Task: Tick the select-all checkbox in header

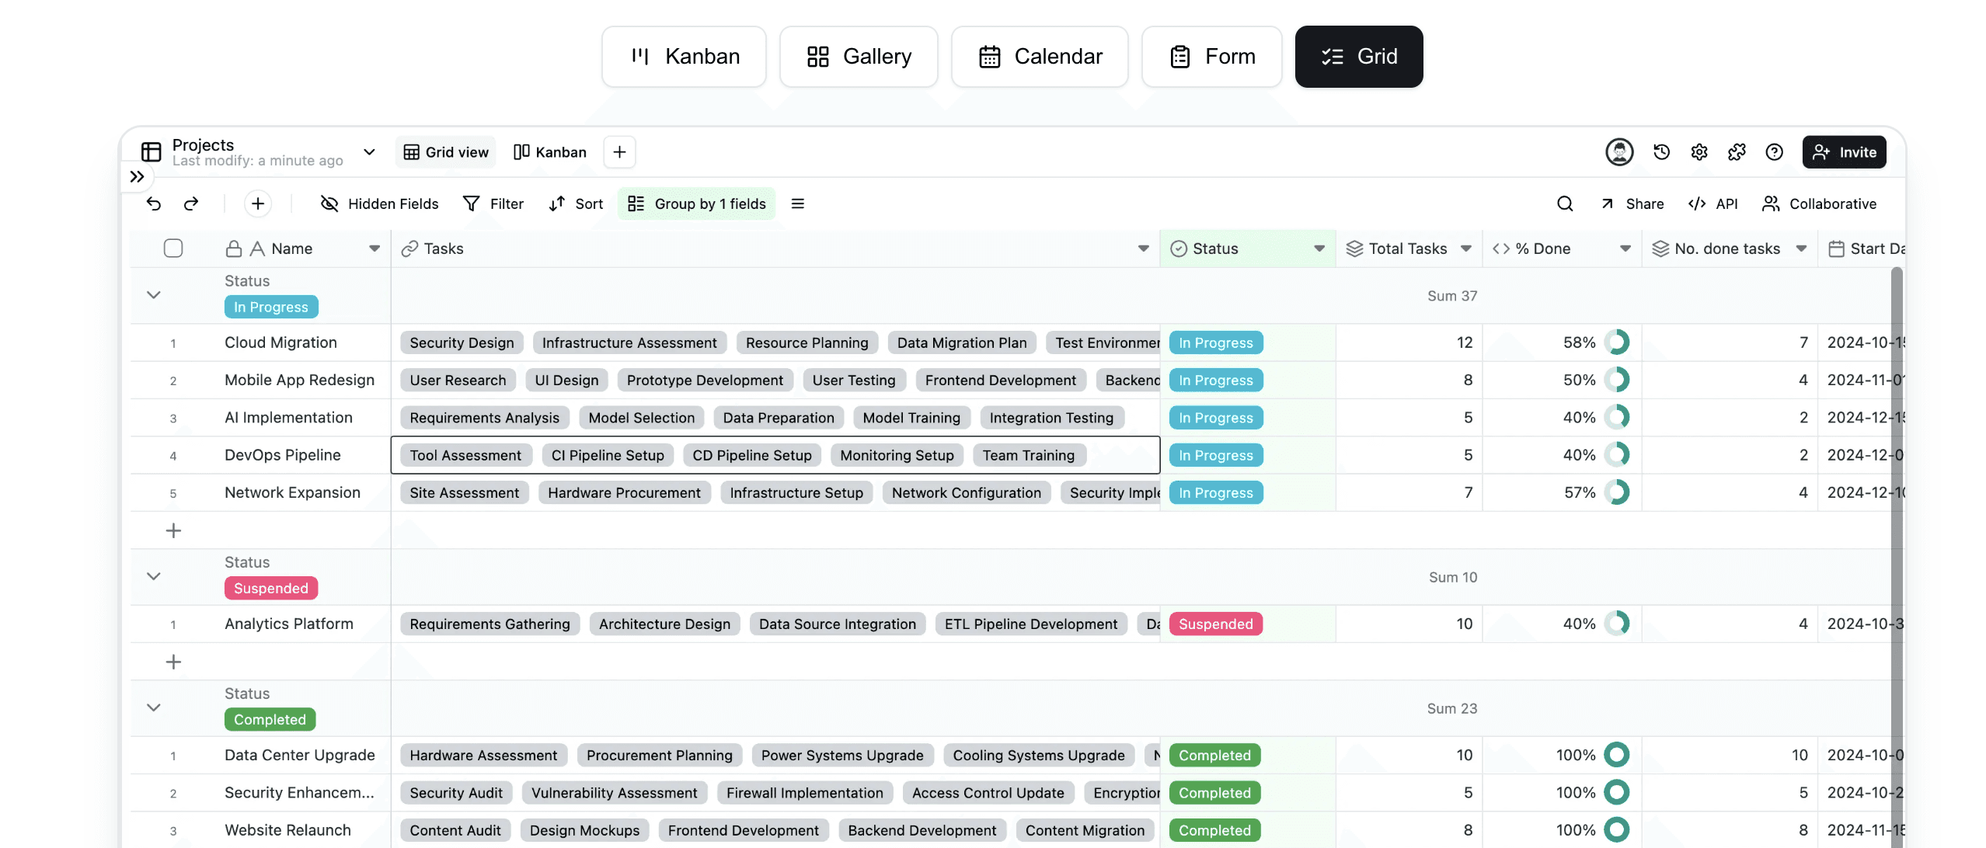Action: click(x=173, y=248)
